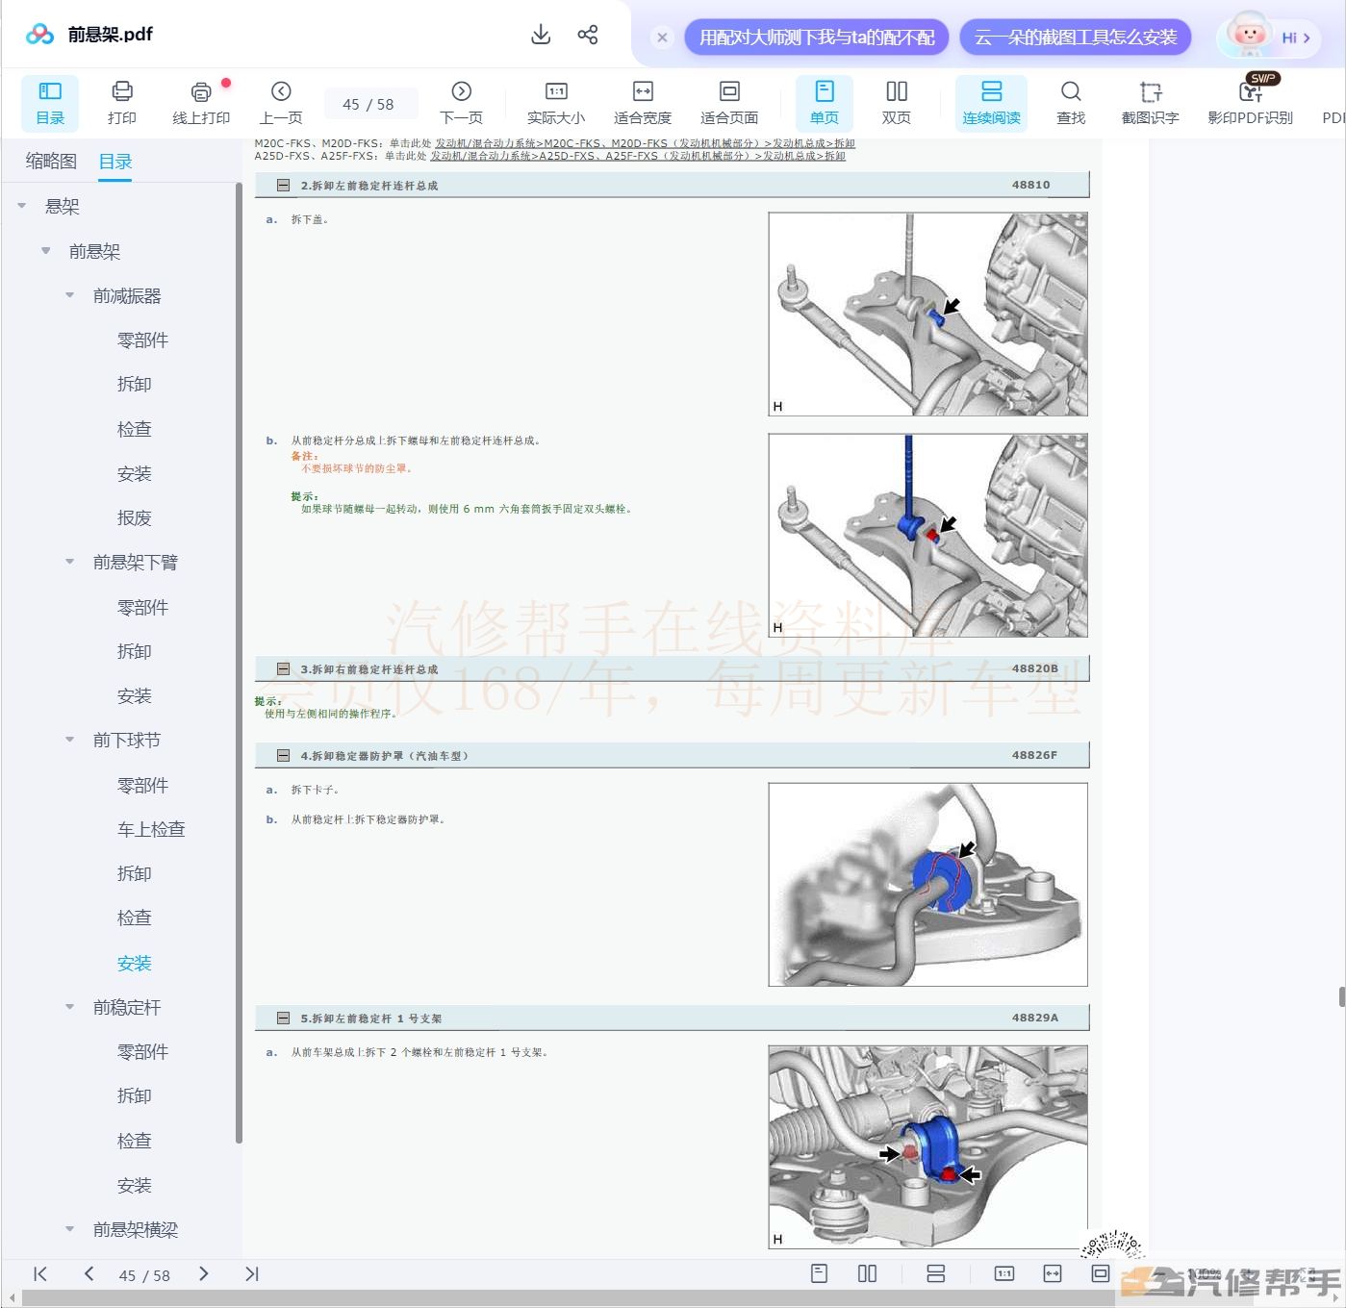Collapse section 4.拆卸稳定器防护罩
Image resolution: width=1346 pixels, height=1308 pixels.
(283, 756)
